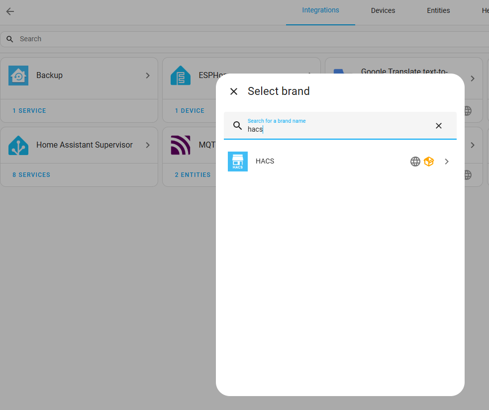Expand Backup card with its chevron

pyautogui.click(x=148, y=76)
